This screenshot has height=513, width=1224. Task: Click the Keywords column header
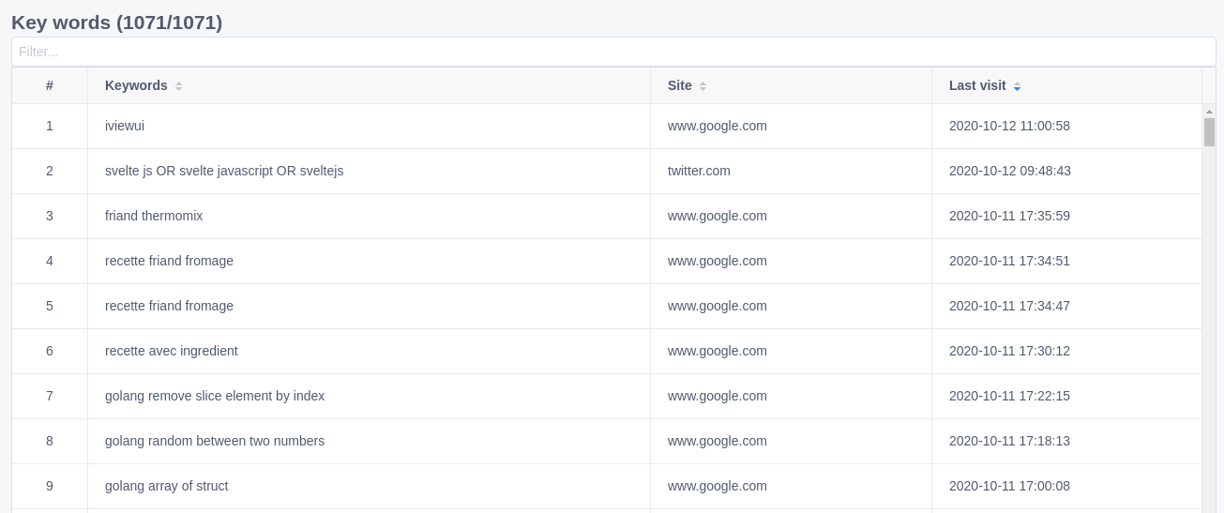(x=369, y=85)
